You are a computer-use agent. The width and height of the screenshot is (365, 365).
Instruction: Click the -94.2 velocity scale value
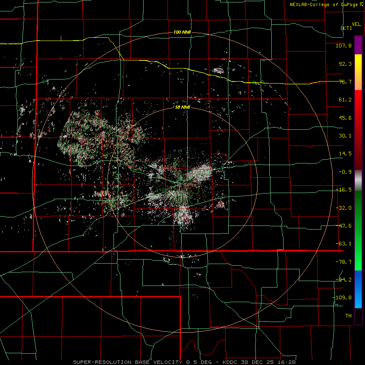pos(344,279)
